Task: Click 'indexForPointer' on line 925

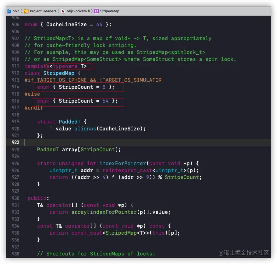Action: [x=123, y=164]
